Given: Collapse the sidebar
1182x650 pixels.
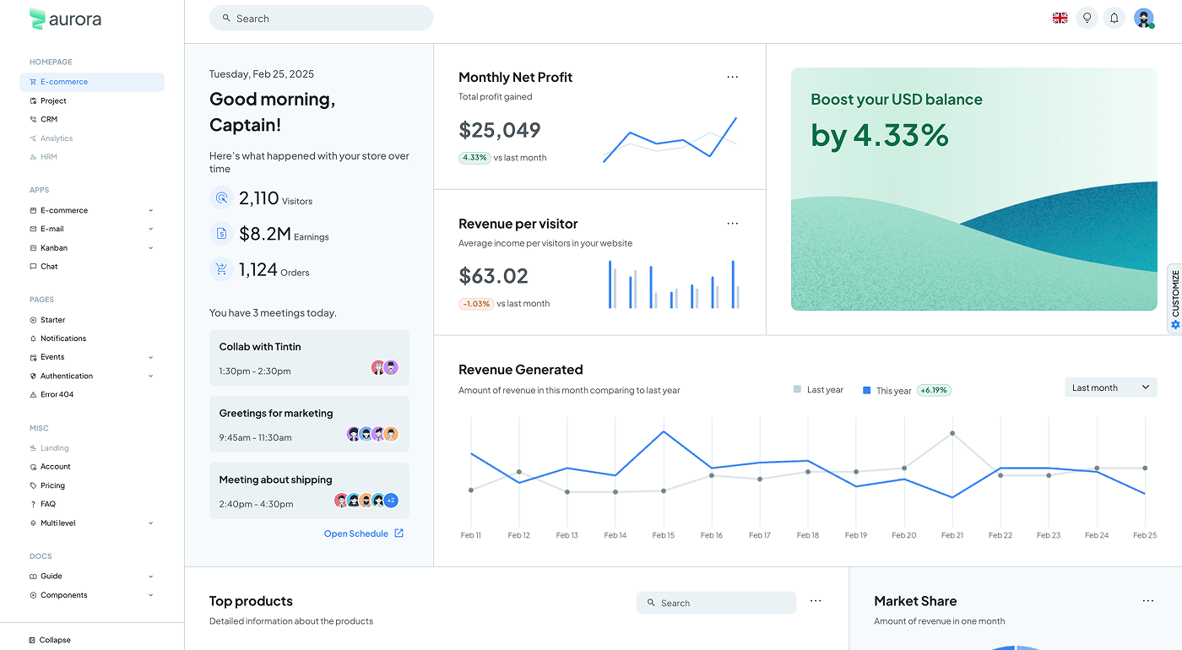Looking at the screenshot, I should 49,640.
